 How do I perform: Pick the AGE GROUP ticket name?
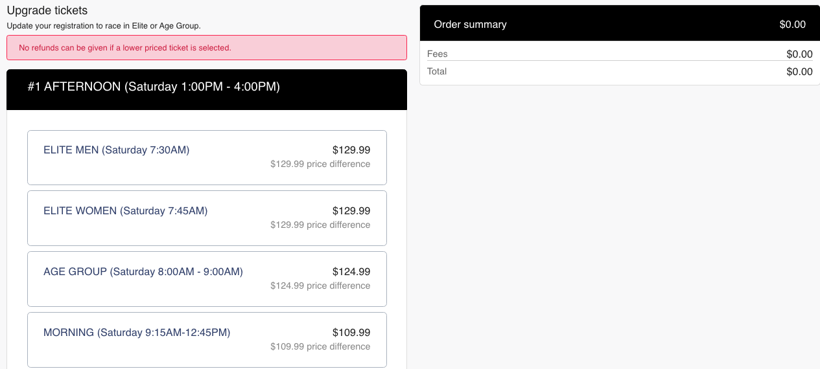pyautogui.click(x=143, y=272)
